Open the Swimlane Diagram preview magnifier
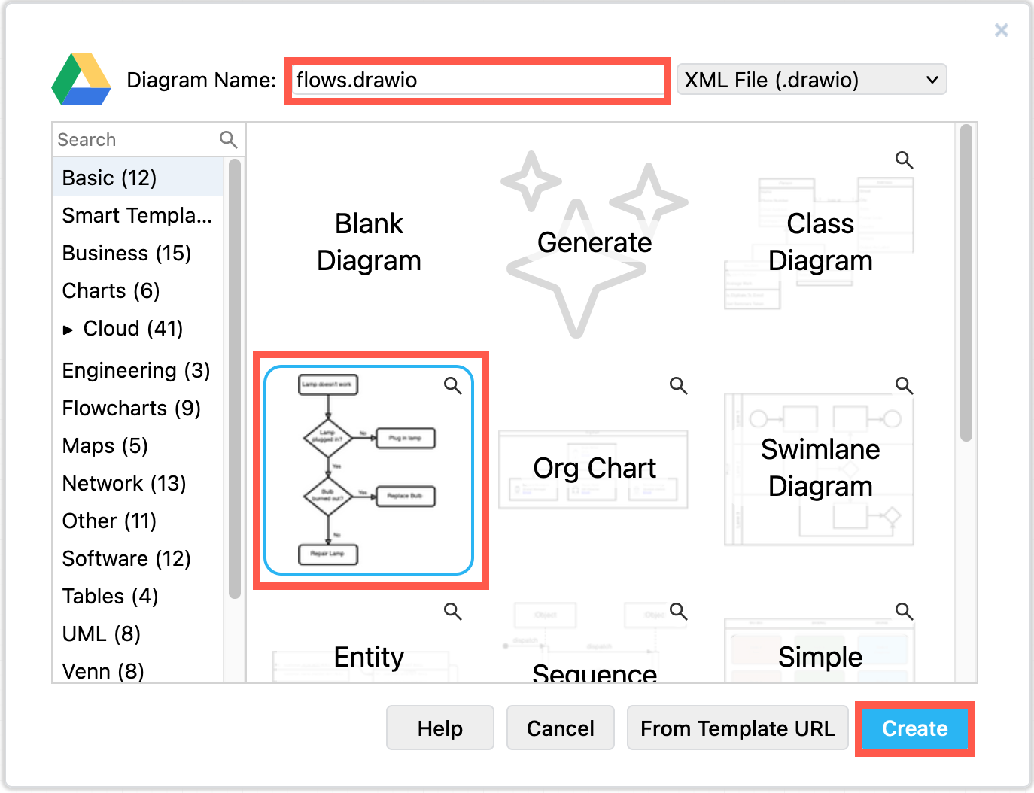This screenshot has width=1034, height=793. (x=903, y=385)
